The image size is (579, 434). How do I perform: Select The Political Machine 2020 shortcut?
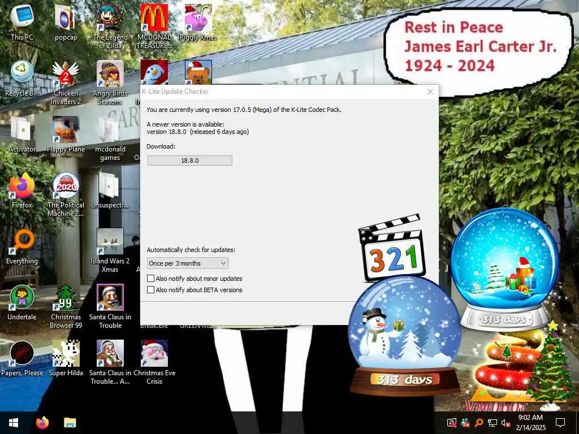(66, 194)
